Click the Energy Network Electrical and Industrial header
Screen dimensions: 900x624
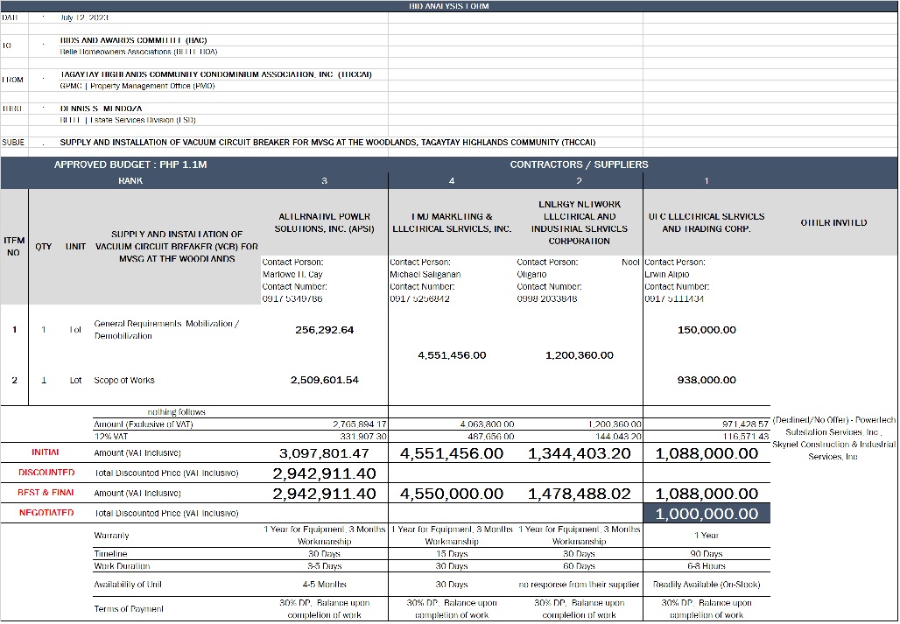(580, 222)
